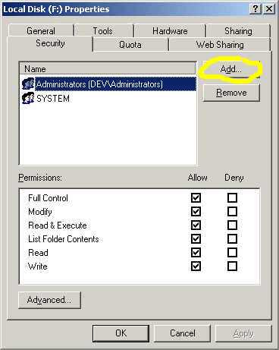Tick Deny for List Folder Contents
The height and width of the screenshot is (350, 279).
232,238
